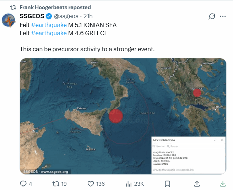Open the Frank Hoogerbeets reposted link

(x=55, y=7)
